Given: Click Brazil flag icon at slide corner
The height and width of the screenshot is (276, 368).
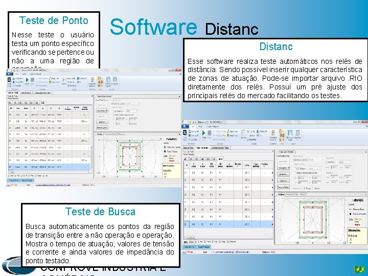Looking at the screenshot, I should pyautogui.click(x=360, y=269).
